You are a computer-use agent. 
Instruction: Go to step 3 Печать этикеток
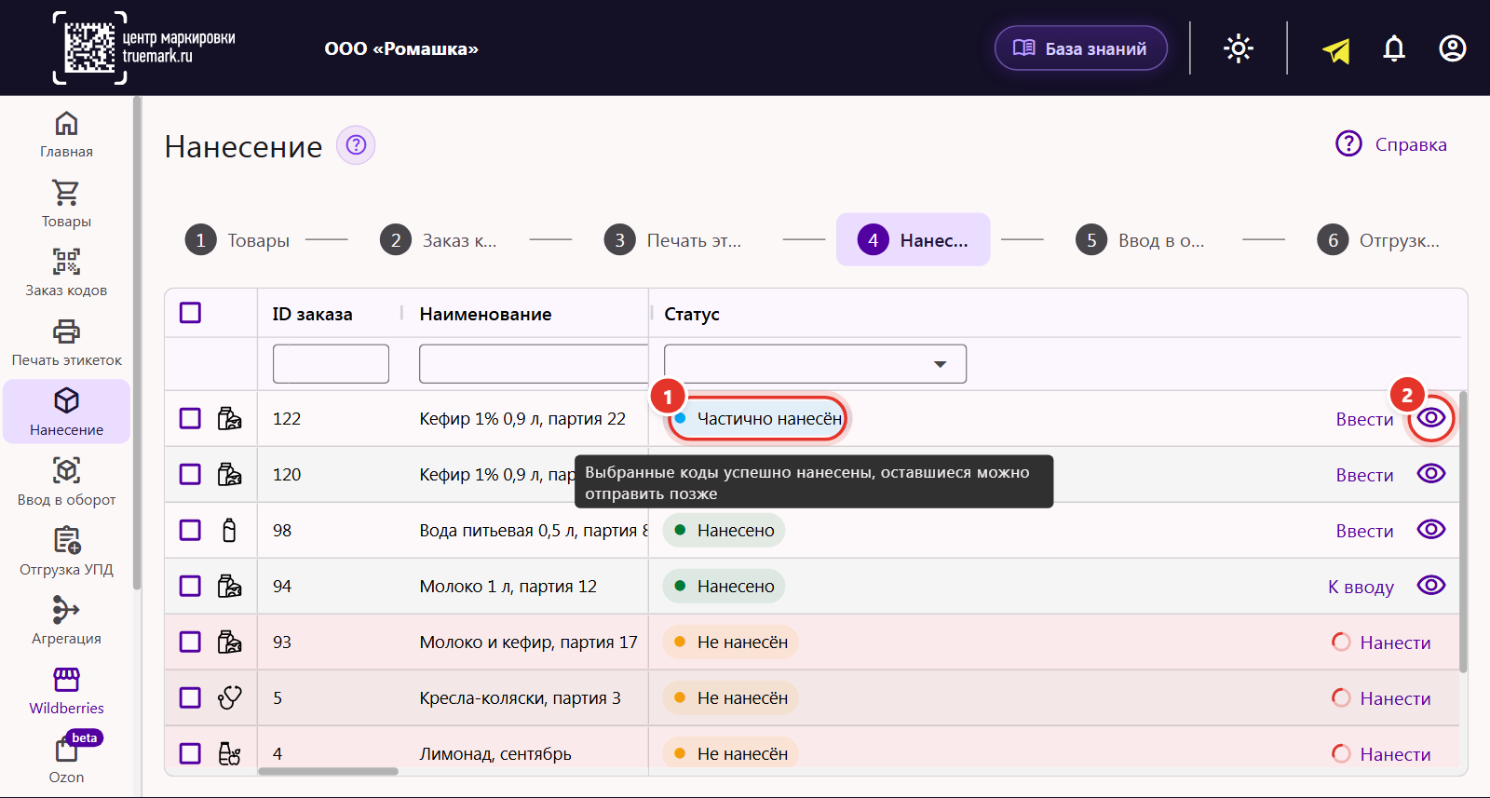pos(673,240)
